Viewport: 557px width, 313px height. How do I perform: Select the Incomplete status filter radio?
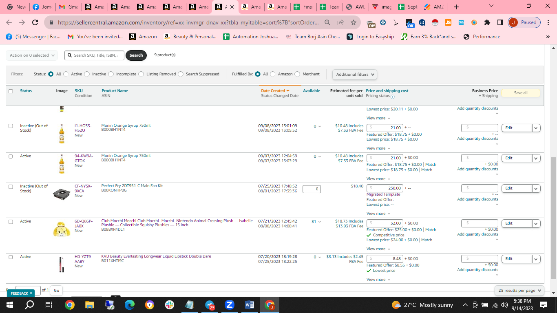(x=111, y=74)
